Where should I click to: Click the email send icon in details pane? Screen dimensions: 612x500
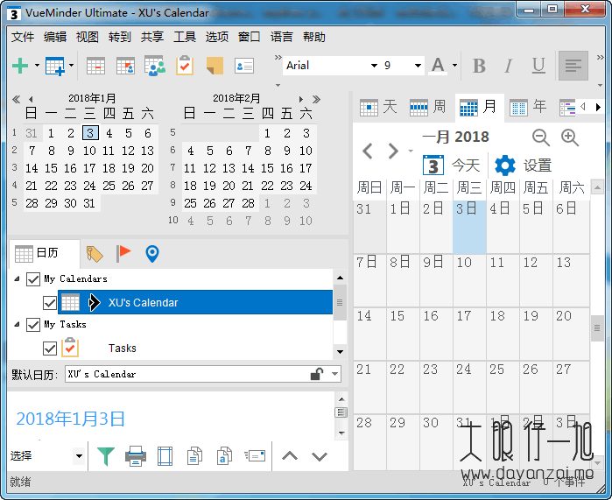point(255,455)
